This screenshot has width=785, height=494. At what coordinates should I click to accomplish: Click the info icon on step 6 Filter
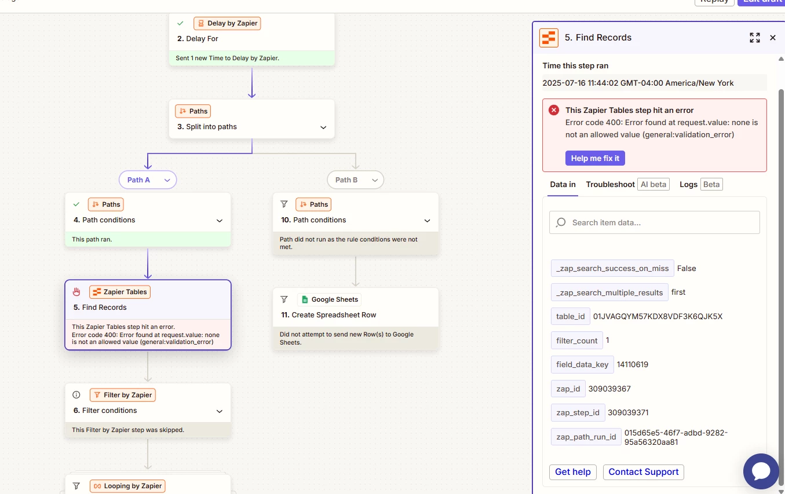[76, 395]
